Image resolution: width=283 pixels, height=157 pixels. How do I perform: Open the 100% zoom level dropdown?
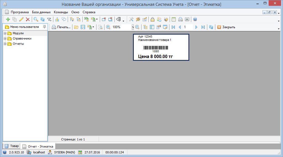(x=133, y=27)
